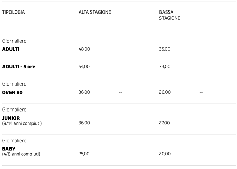Select the 26,00 low season price
Screen dimensions: 237x169
[x=165, y=92]
